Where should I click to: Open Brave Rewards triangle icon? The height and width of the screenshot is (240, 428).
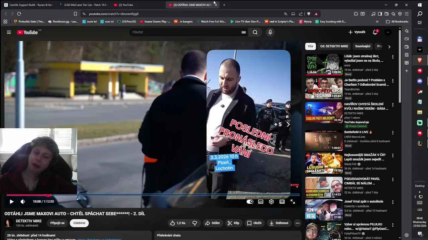(316, 14)
